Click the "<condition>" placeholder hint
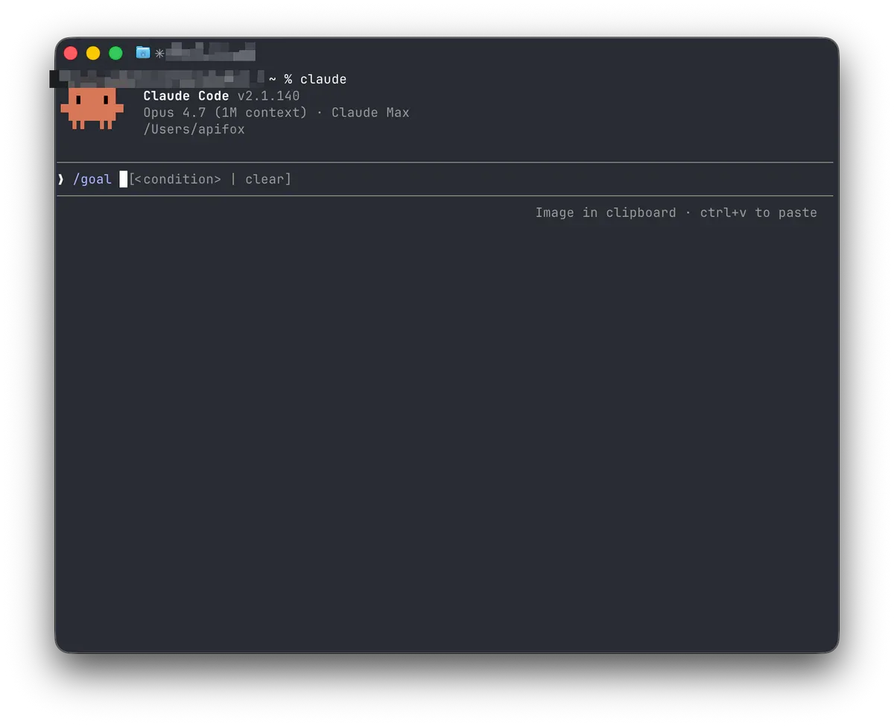 178,180
